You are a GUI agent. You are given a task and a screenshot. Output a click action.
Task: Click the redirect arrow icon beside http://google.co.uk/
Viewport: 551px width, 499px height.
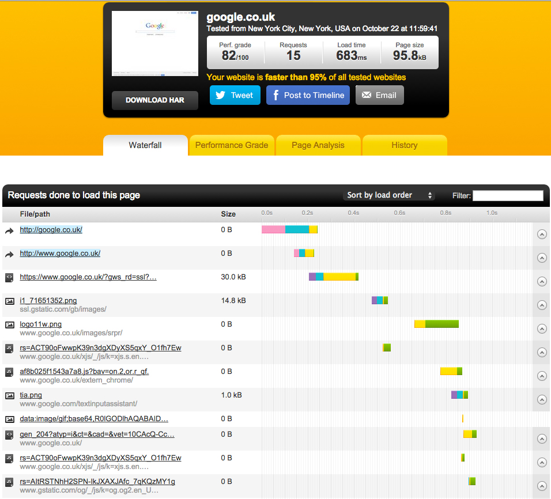pyautogui.click(x=9, y=230)
